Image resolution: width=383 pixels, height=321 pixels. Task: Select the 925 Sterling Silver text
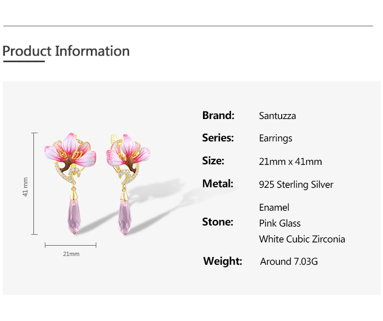pos(296,185)
